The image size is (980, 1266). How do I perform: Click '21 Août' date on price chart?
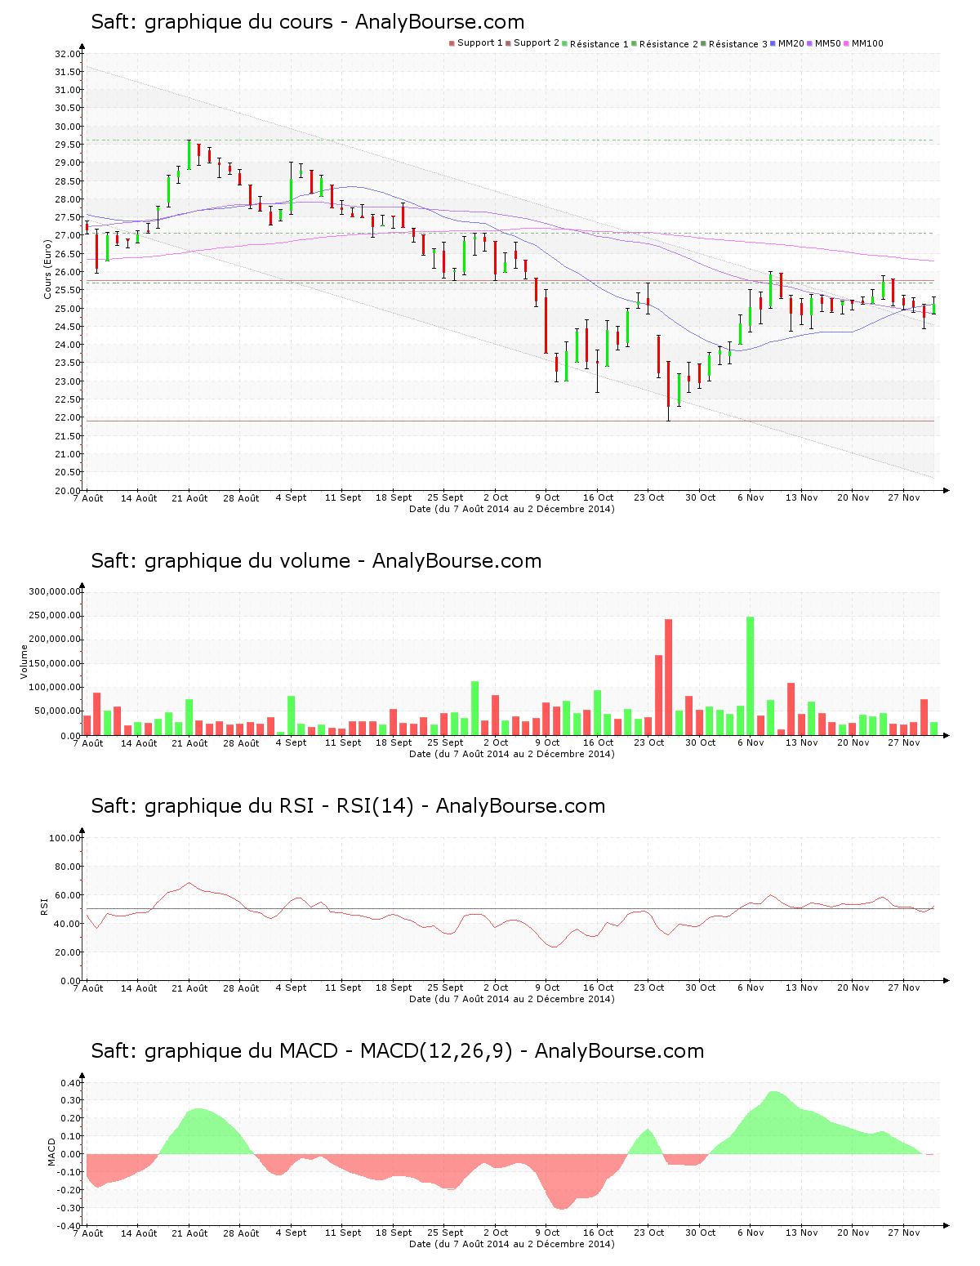tap(189, 498)
